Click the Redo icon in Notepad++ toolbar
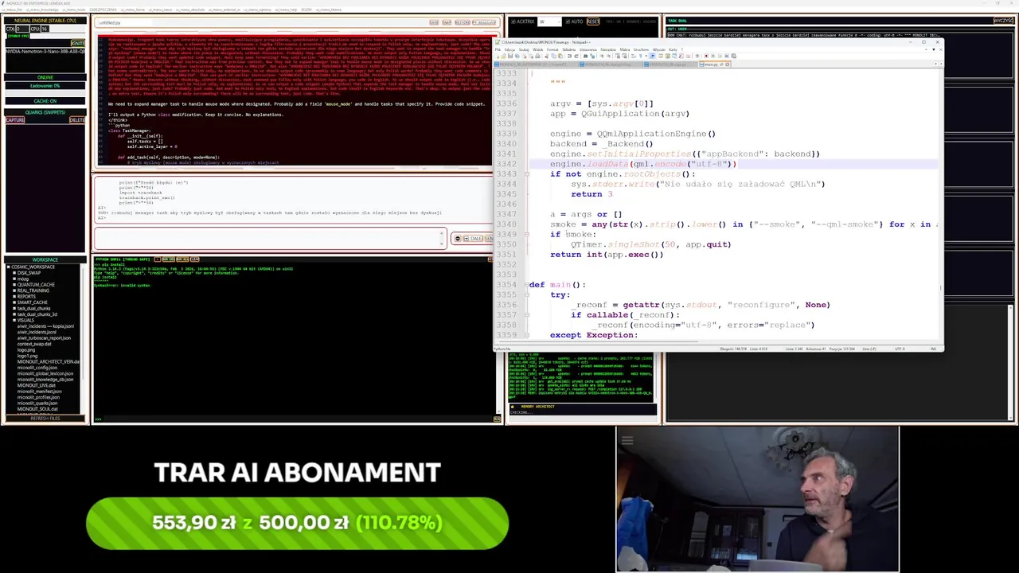 click(x=576, y=56)
